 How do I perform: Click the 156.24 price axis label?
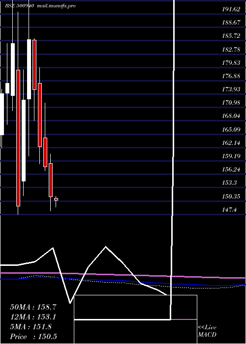click(231, 170)
